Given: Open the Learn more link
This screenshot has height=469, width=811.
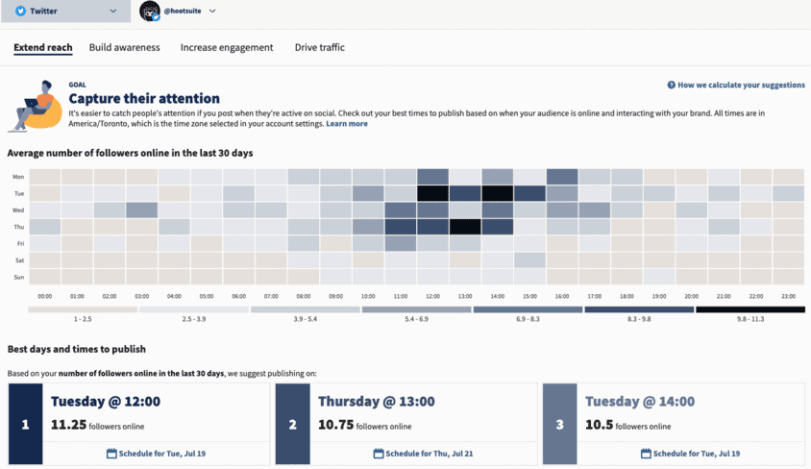Looking at the screenshot, I should coord(347,124).
